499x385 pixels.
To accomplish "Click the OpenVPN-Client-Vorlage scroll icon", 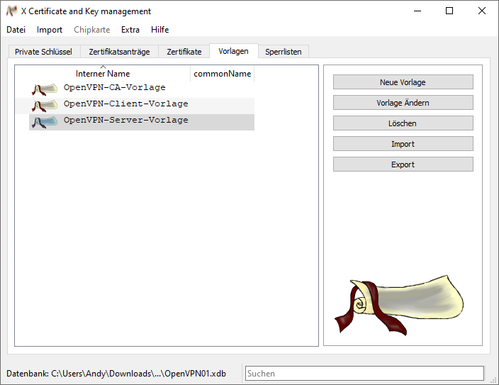I will [x=44, y=105].
